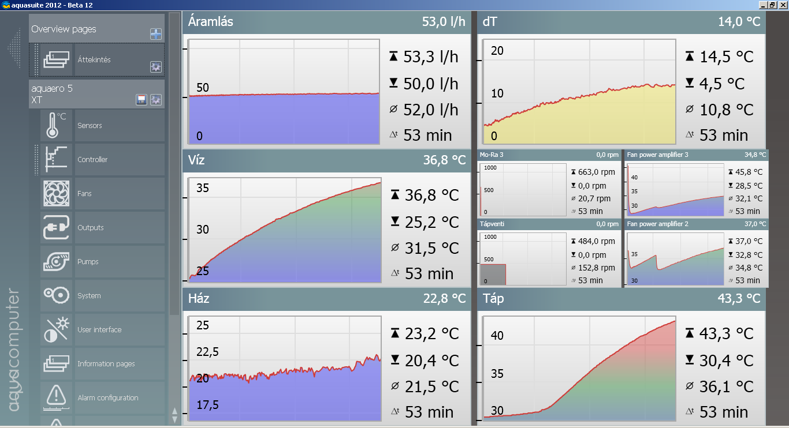Click the Víz current value 36,8 °C

(x=444, y=160)
